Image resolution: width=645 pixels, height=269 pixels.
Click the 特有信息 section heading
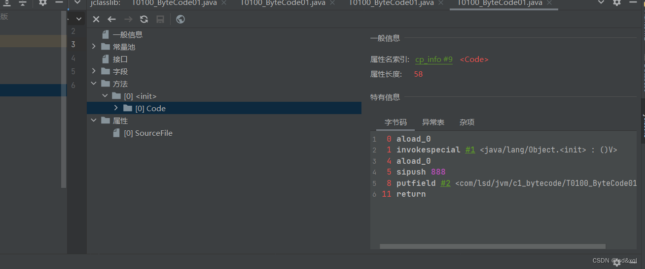coord(385,97)
